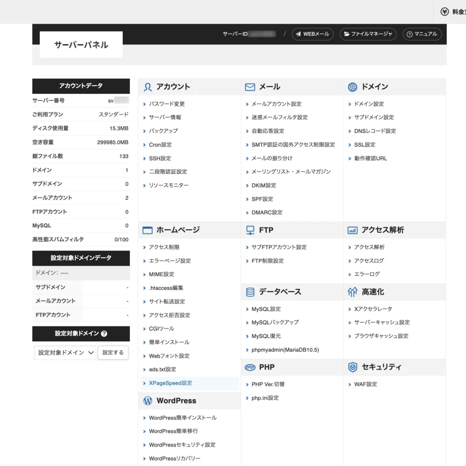Open WordPress簡単インストール link
Viewport: 466px width, 466px height.
pos(182,418)
